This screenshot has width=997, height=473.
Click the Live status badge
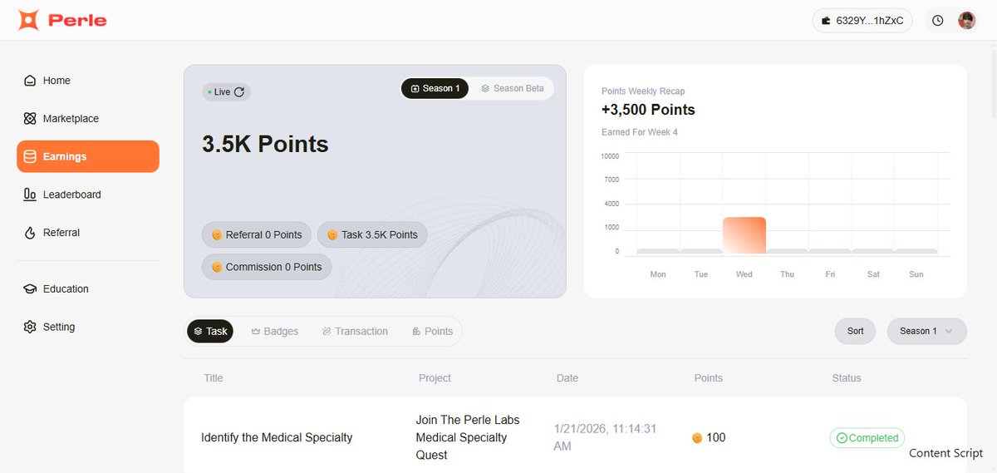pyautogui.click(x=226, y=92)
